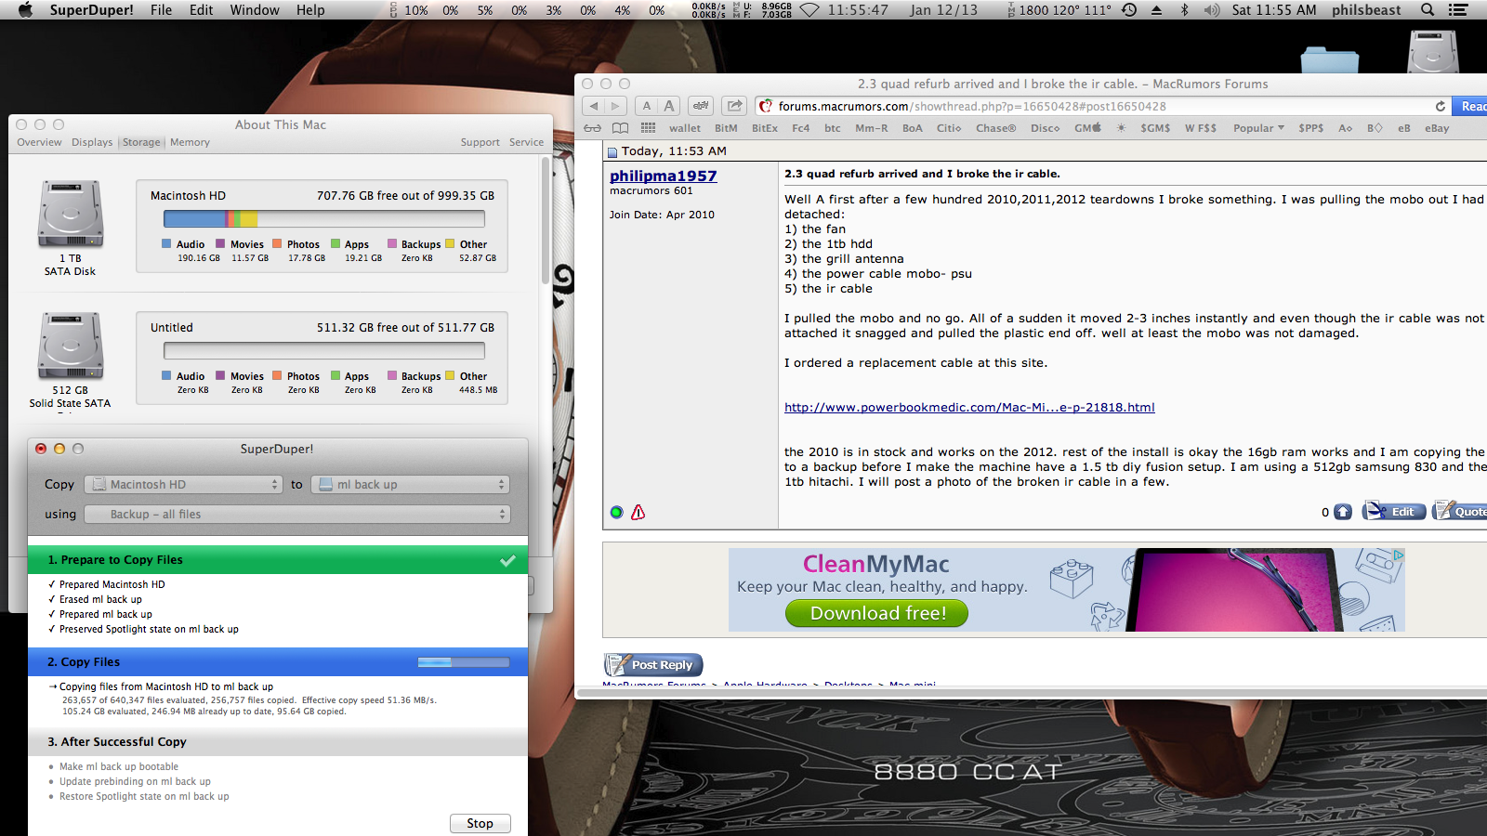Image resolution: width=1487 pixels, height=836 pixels.
Task: Click the post icon beside Today, 11:53 AM
Action: tap(612, 152)
